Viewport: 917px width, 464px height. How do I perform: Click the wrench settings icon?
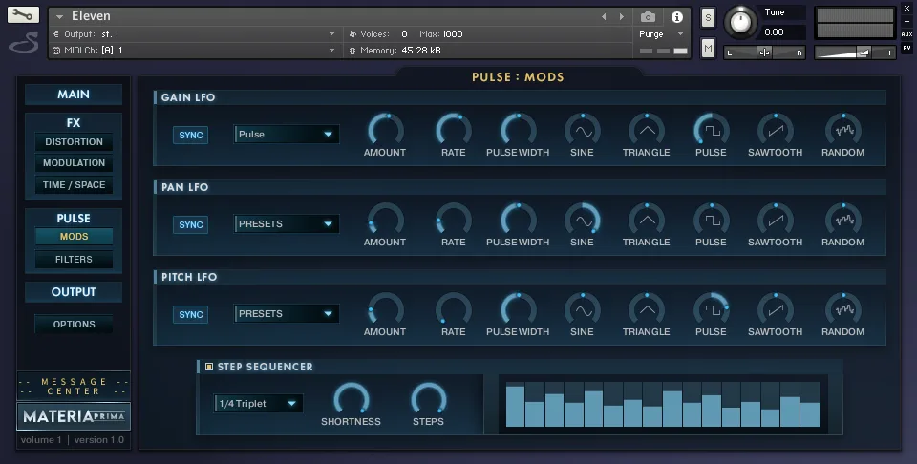(23, 15)
